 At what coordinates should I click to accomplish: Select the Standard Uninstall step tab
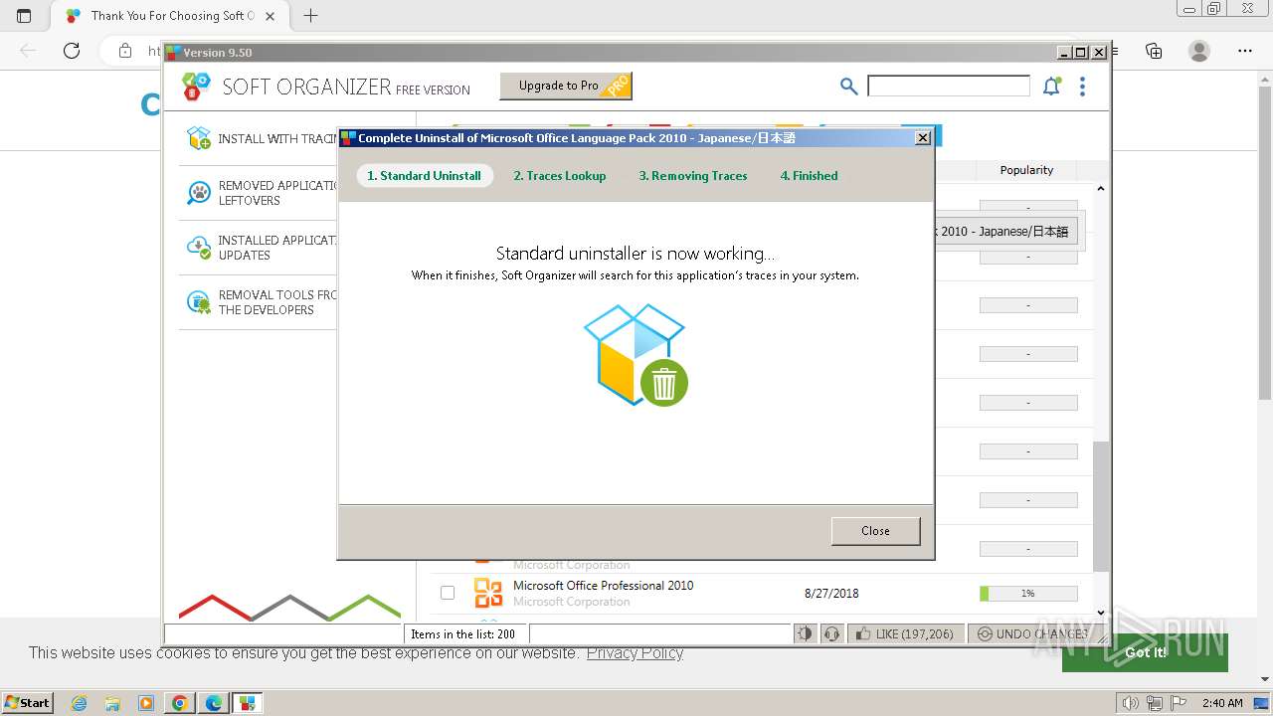425,175
